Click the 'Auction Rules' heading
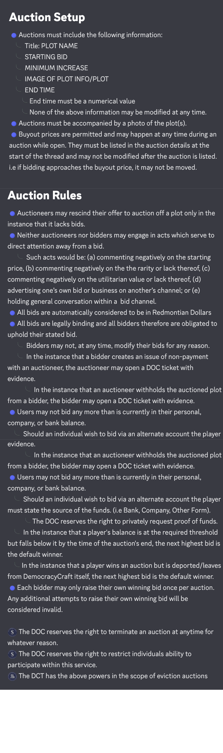Viewport: 223px width, 753px height. pyautogui.click(x=44, y=195)
